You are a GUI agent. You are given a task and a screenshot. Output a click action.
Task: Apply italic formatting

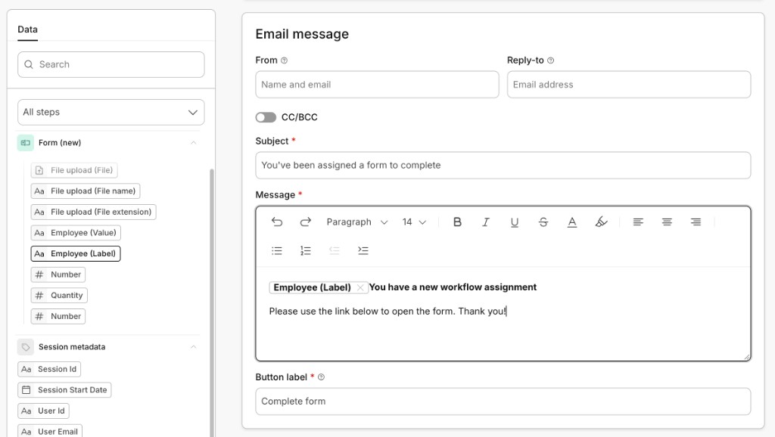[486, 222]
